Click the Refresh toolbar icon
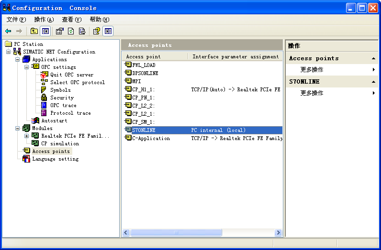 [71, 31]
